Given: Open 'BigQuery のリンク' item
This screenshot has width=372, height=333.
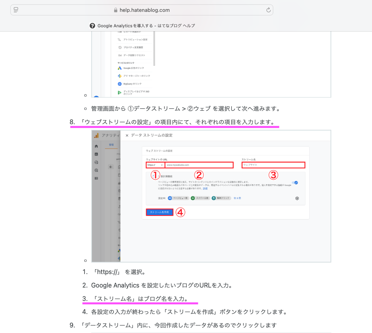Looking at the screenshot, I should pyautogui.click(x=132, y=84).
